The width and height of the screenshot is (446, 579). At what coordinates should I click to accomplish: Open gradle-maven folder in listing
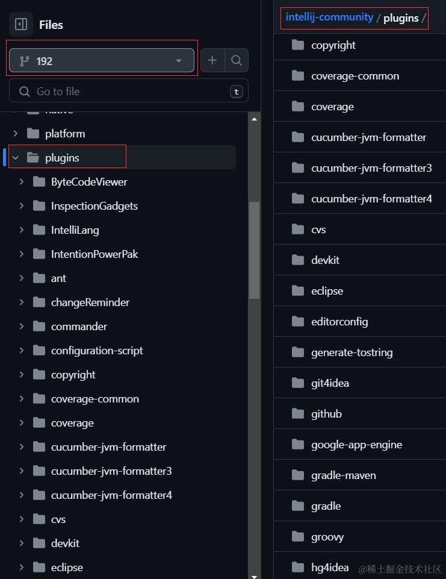click(344, 475)
